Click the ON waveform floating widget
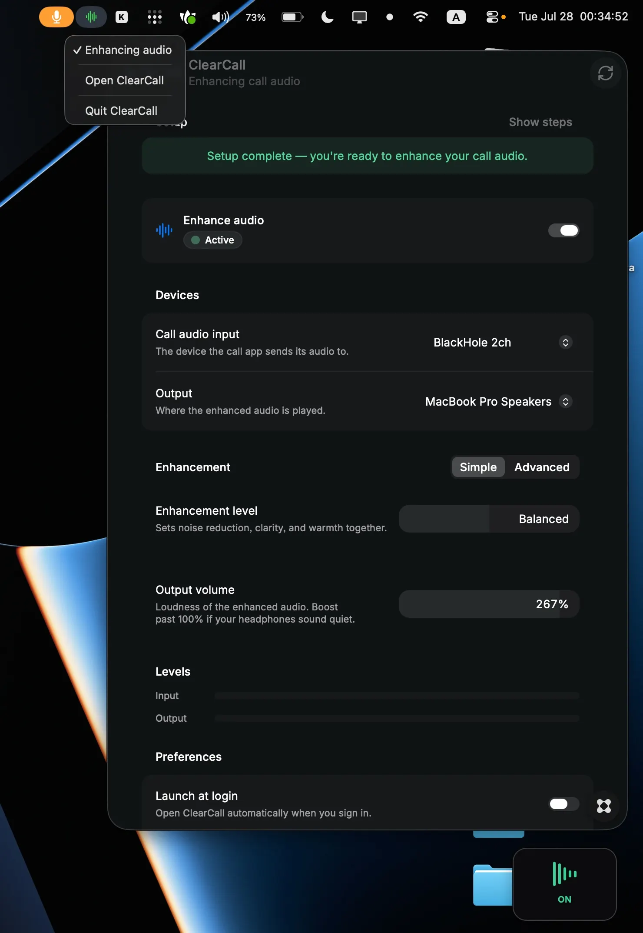This screenshot has height=933, width=643. tap(564, 884)
